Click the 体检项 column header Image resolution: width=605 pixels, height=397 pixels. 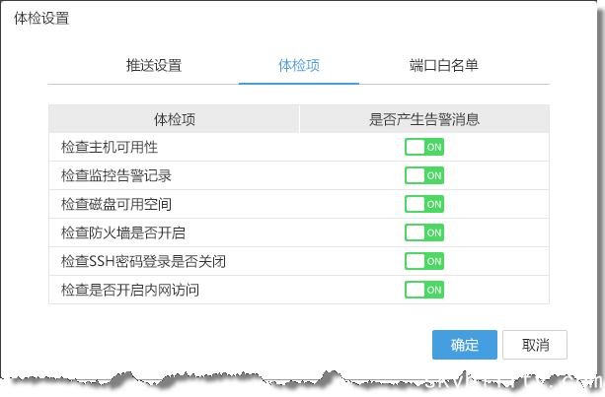[174, 119]
